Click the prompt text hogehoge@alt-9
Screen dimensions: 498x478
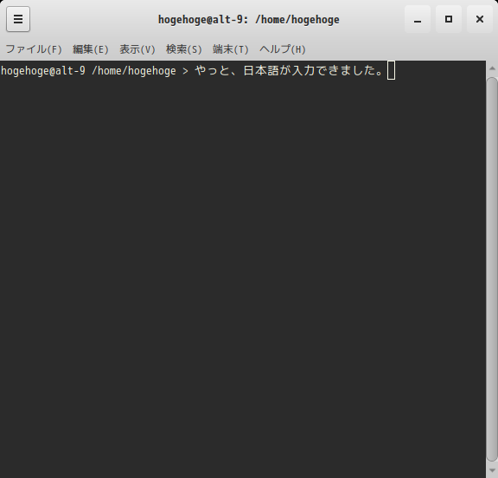[43, 71]
